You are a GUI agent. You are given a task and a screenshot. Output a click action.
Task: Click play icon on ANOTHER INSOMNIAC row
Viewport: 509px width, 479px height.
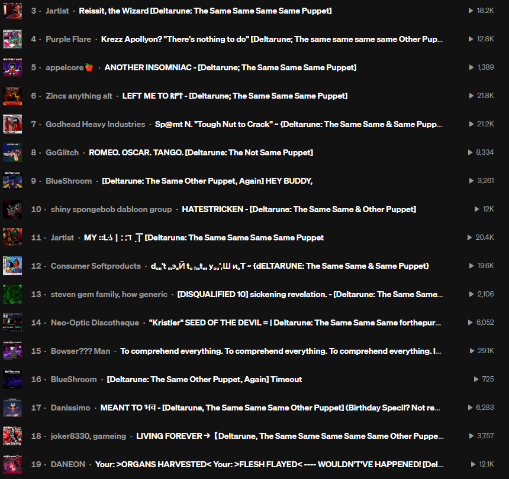pos(471,67)
